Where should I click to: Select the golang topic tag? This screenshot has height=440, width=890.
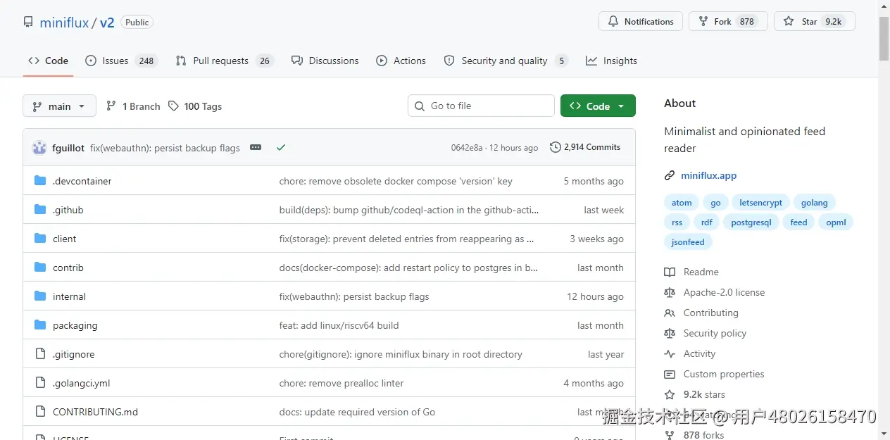click(815, 203)
